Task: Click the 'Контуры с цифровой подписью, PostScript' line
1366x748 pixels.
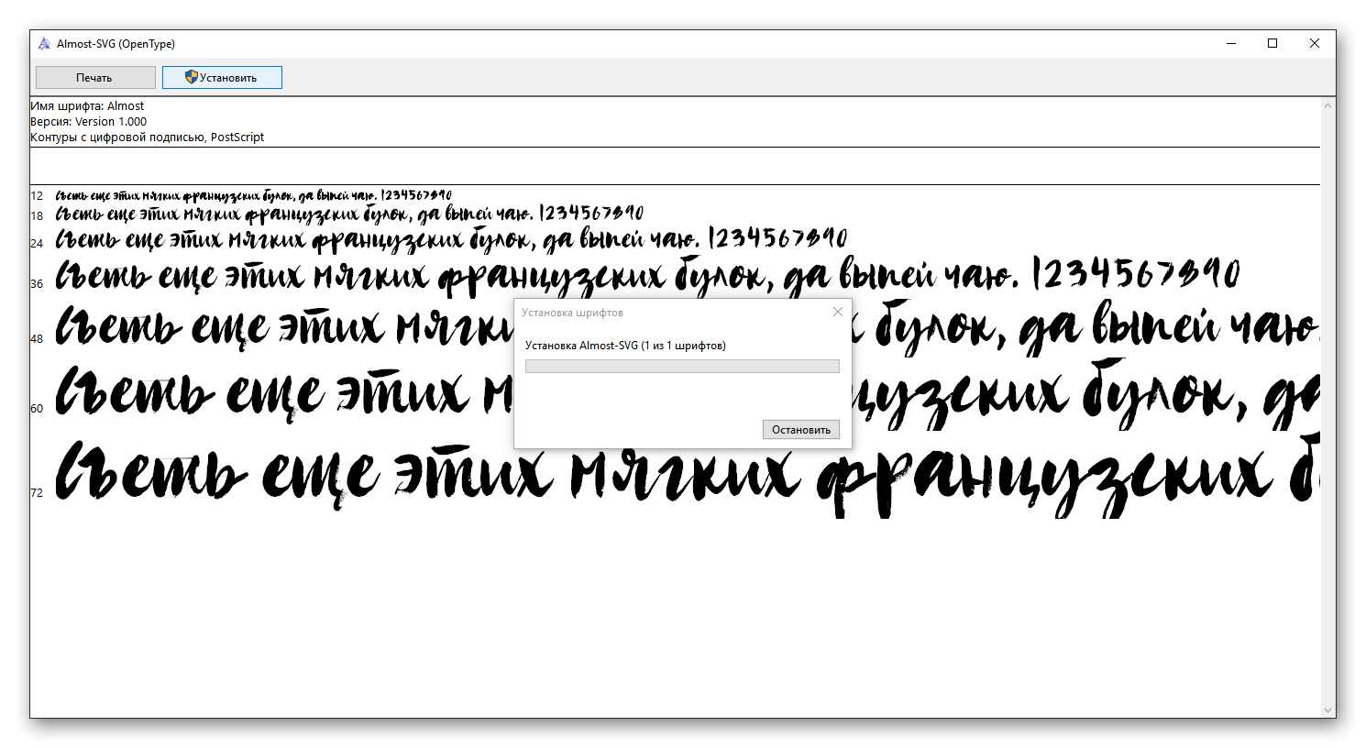Action: (147, 137)
